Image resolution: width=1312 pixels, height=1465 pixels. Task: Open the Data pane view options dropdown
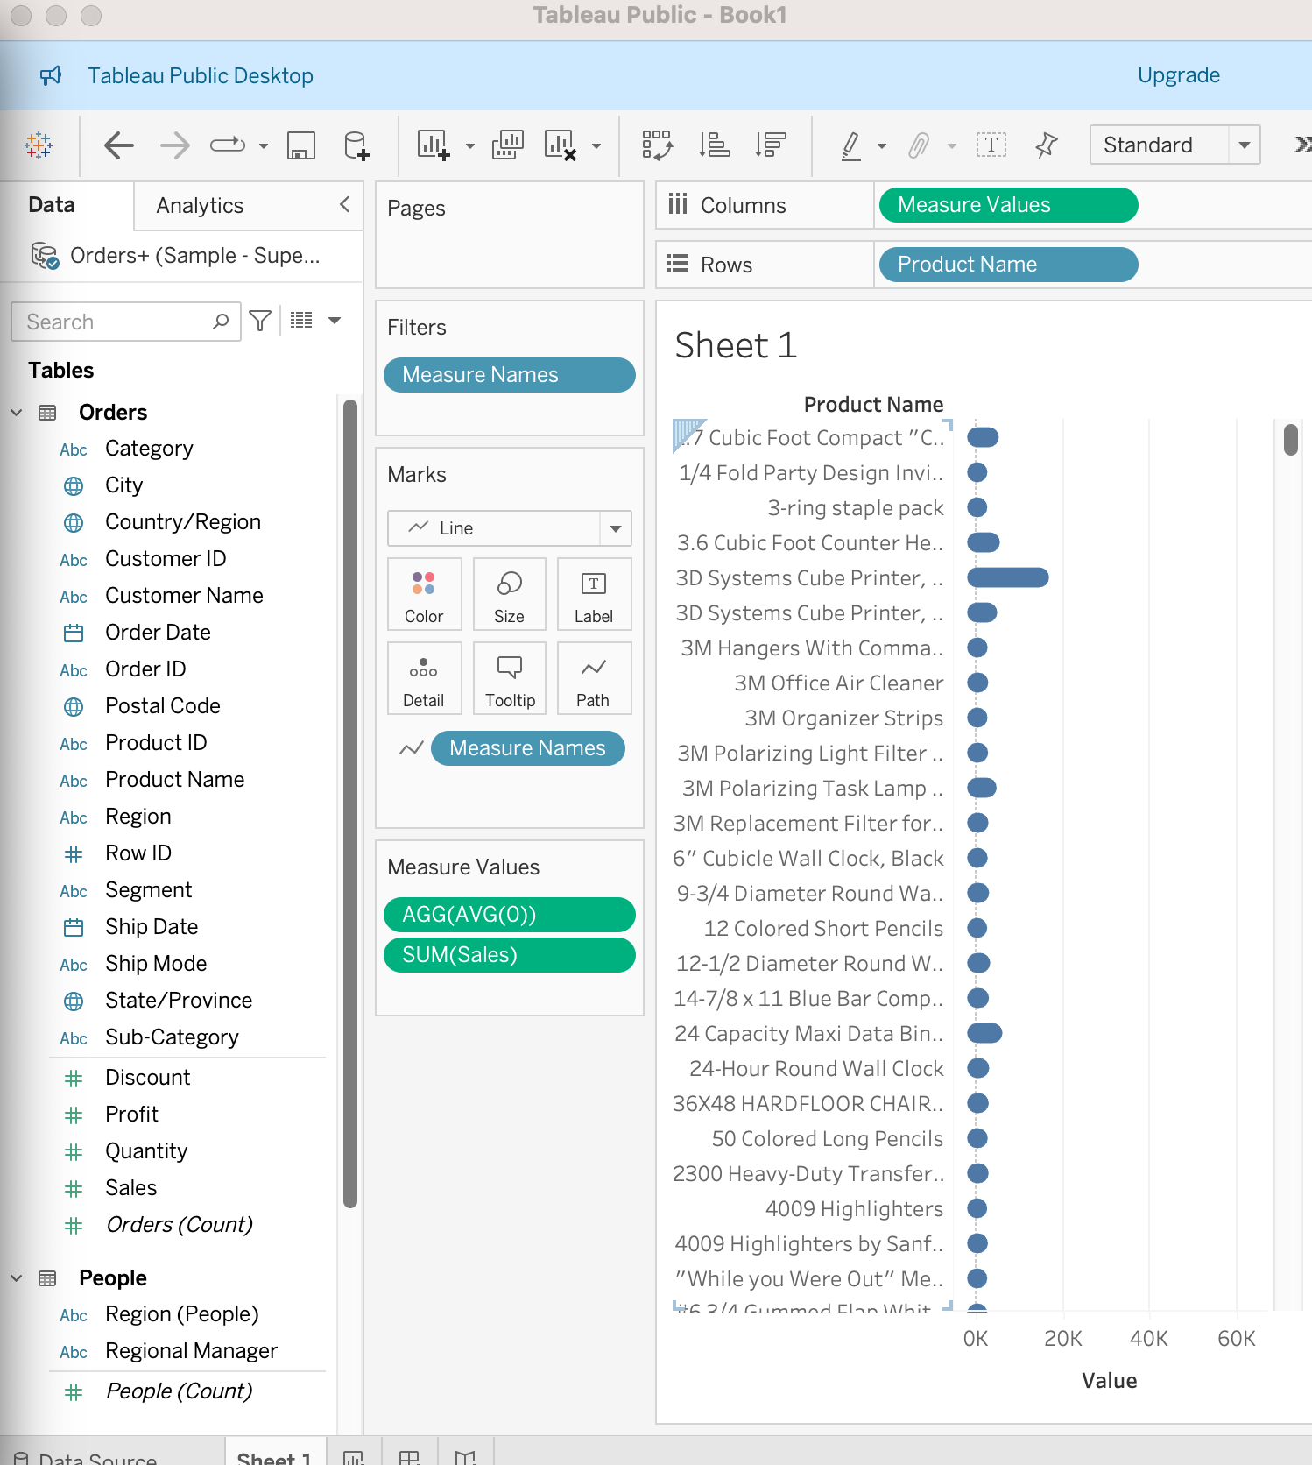[x=335, y=321]
